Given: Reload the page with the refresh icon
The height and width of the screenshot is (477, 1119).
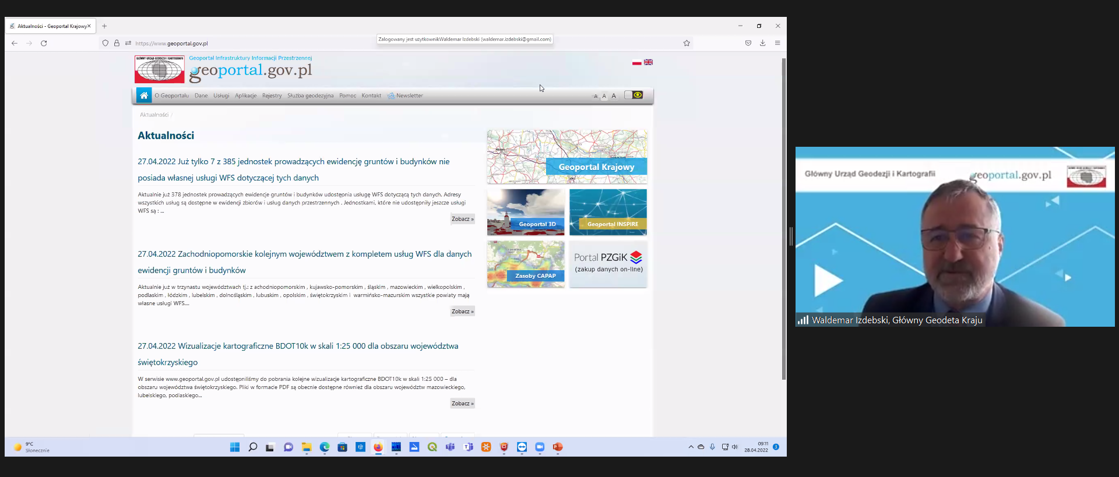Looking at the screenshot, I should [x=44, y=43].
